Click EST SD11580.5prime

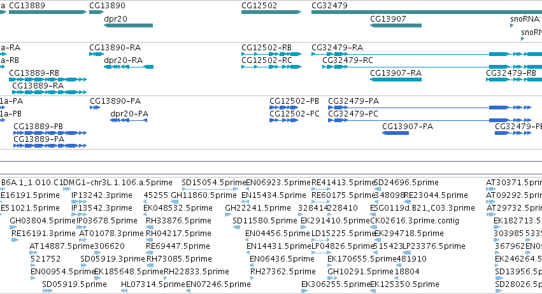[x=265, y=221]
